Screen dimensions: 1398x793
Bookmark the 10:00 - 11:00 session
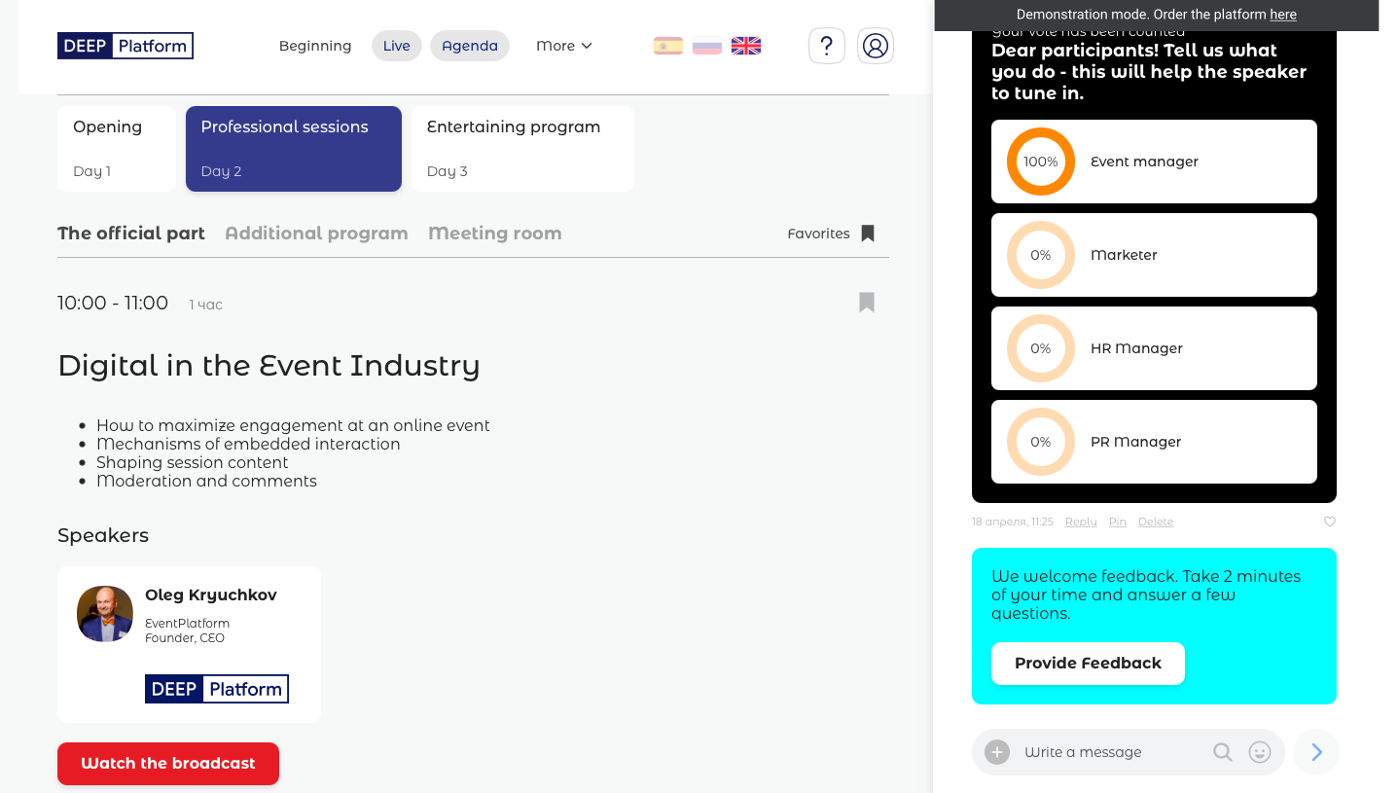867,303
